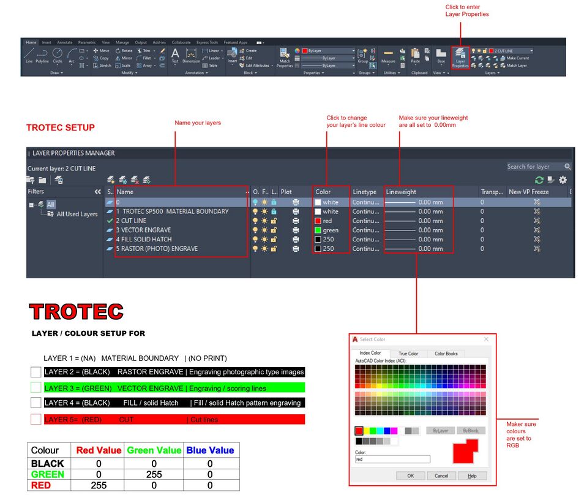The width and height of the screenshot is (587, 500).
Task: Toggle on/off bulb for 2 CUT LINE layer
Action: [255, 221]
